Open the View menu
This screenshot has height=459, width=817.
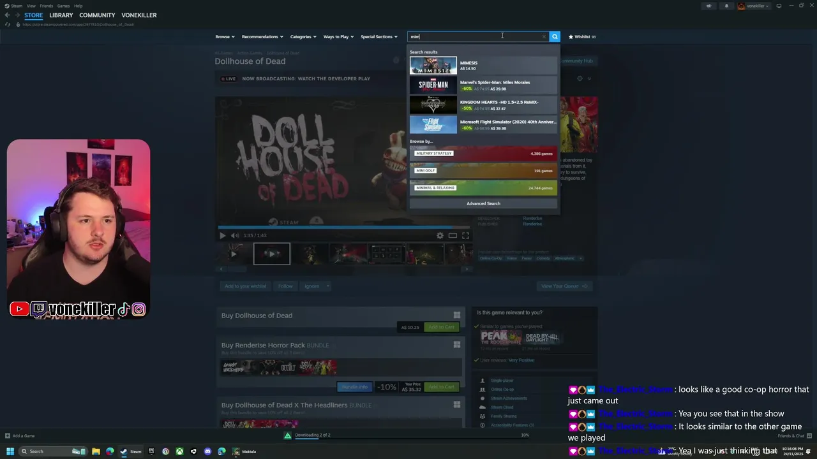tap(31, 6)
